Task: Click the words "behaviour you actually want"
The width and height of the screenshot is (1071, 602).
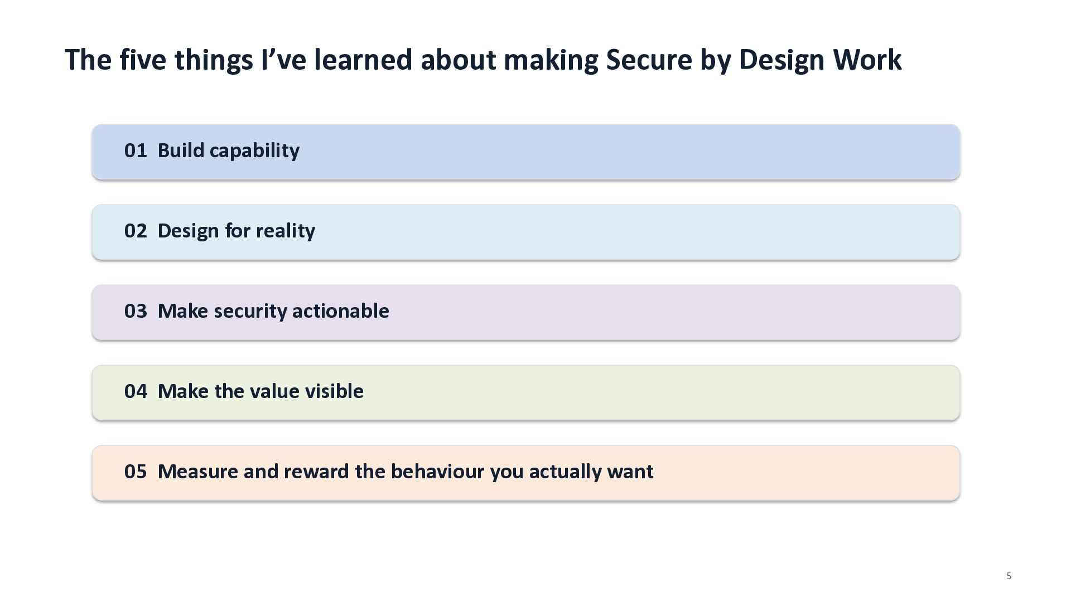Action: (x=522, y=472)
